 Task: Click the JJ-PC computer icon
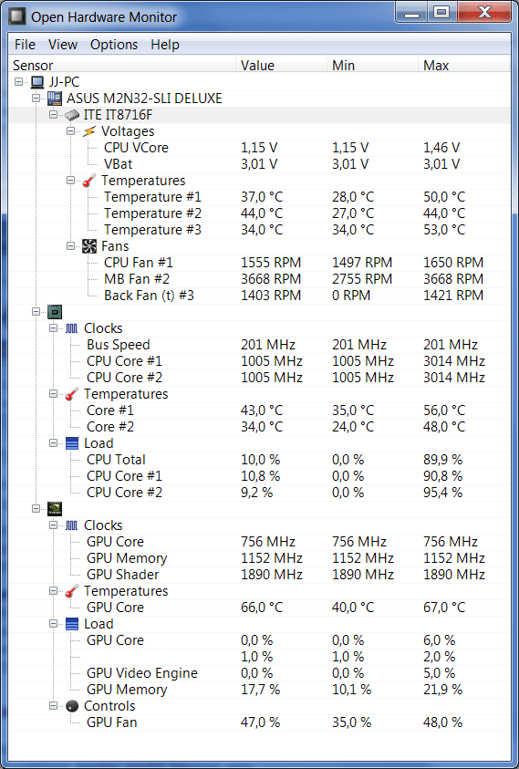pos(37,82)
